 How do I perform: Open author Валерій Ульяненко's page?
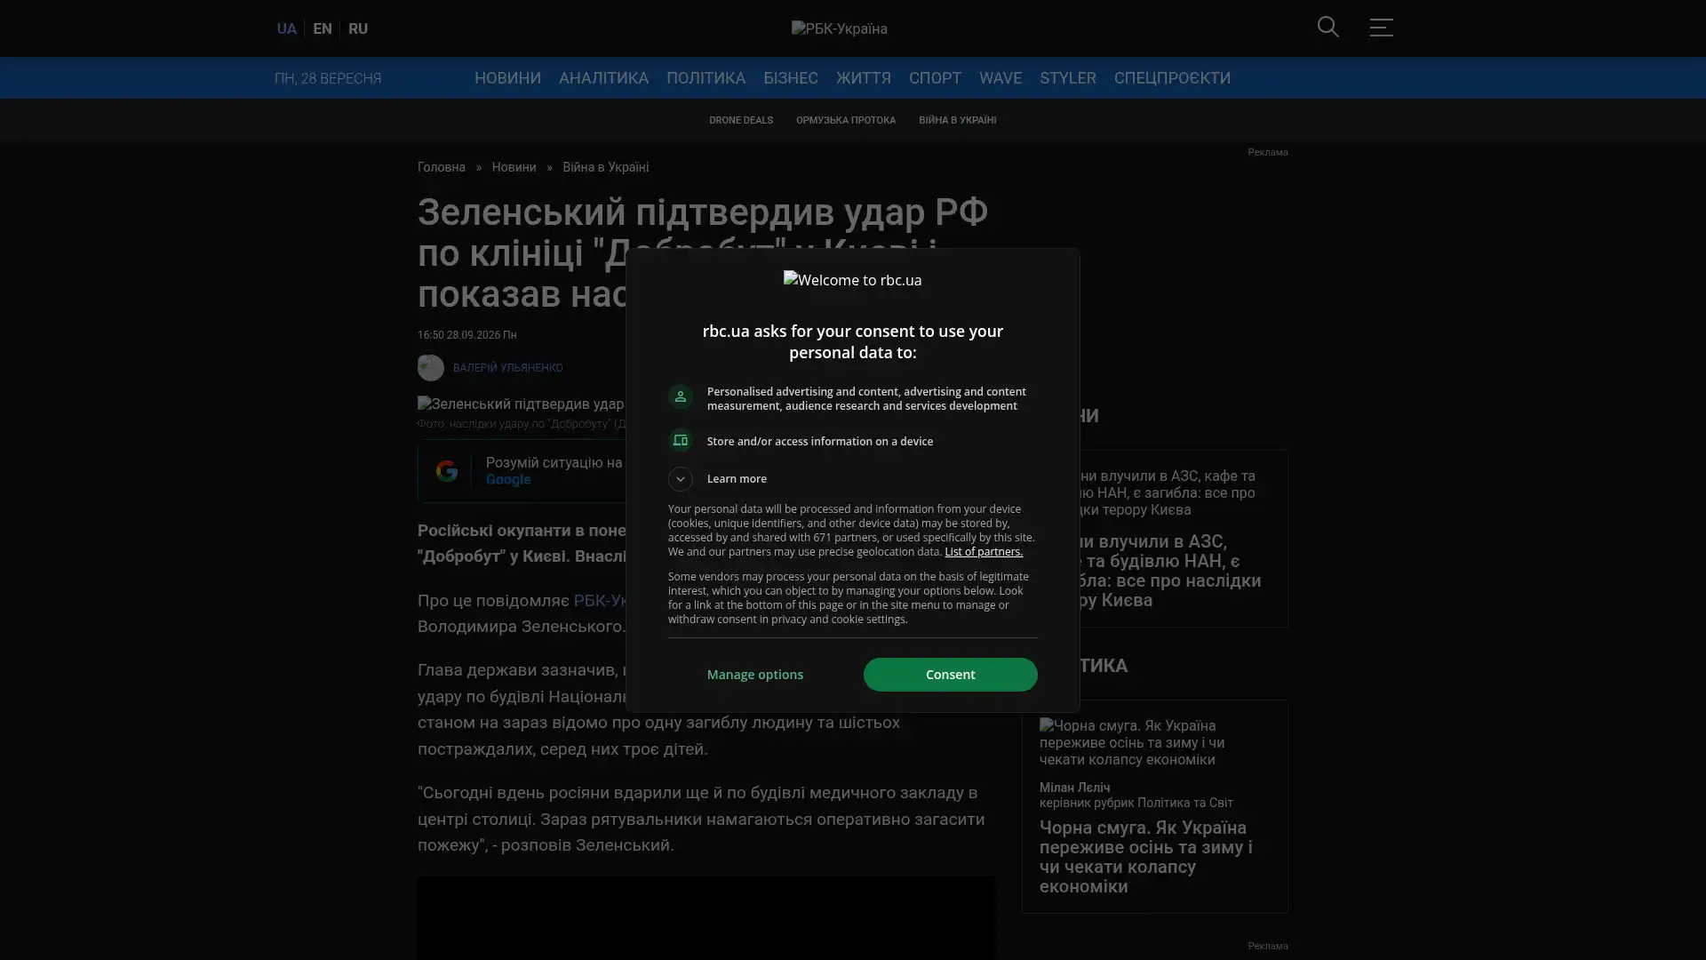(507, 368)
